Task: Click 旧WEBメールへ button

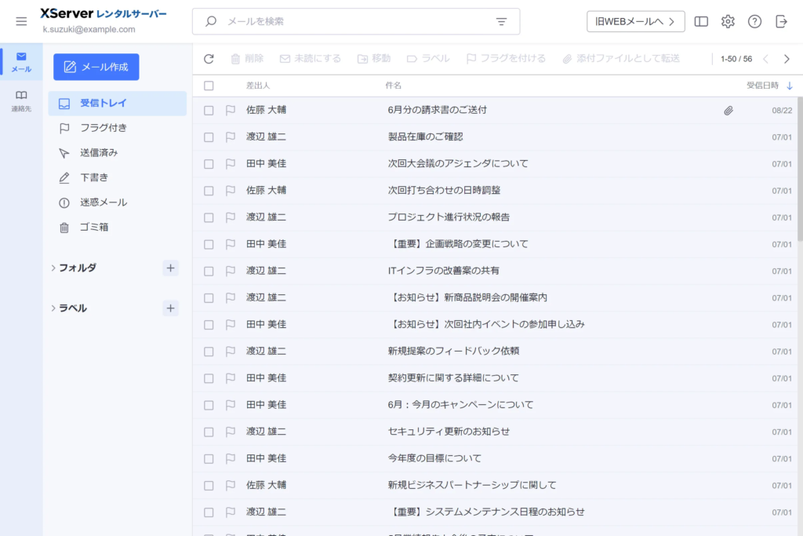Action: [x=635, y=22]
